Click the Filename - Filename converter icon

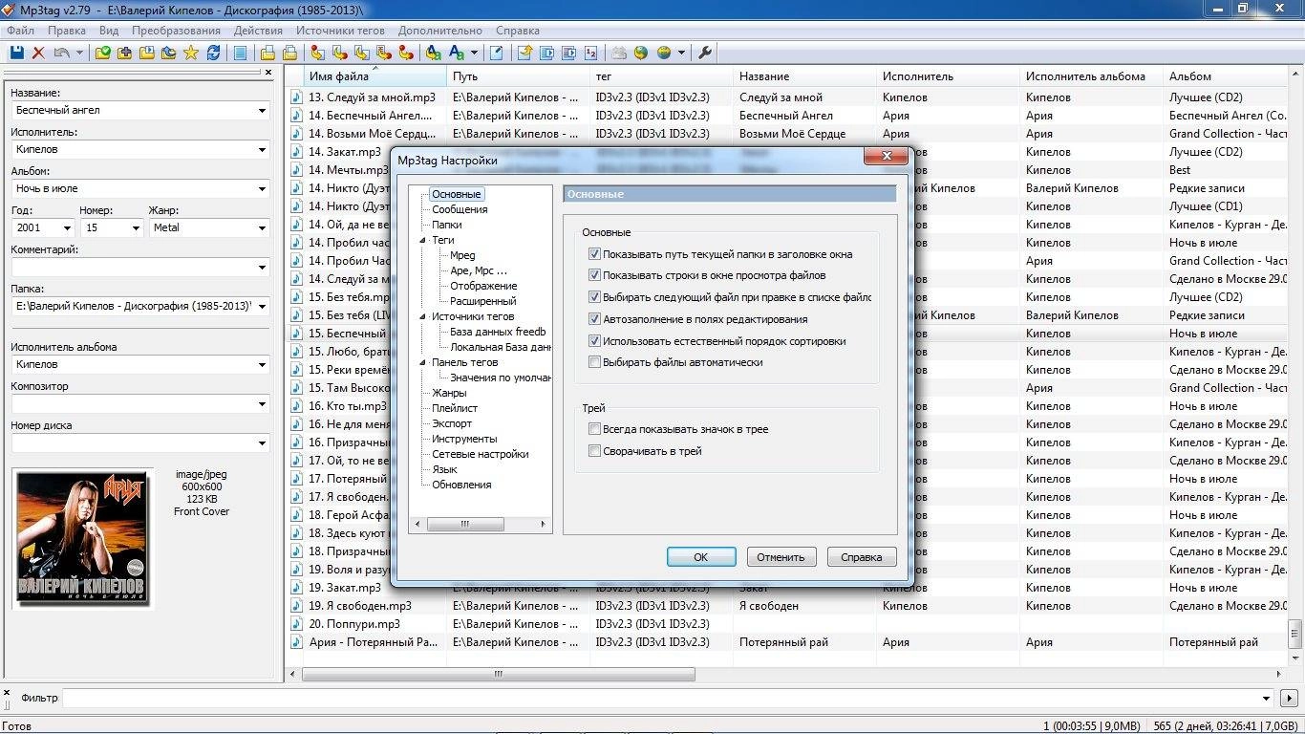[x=362, y=53]
